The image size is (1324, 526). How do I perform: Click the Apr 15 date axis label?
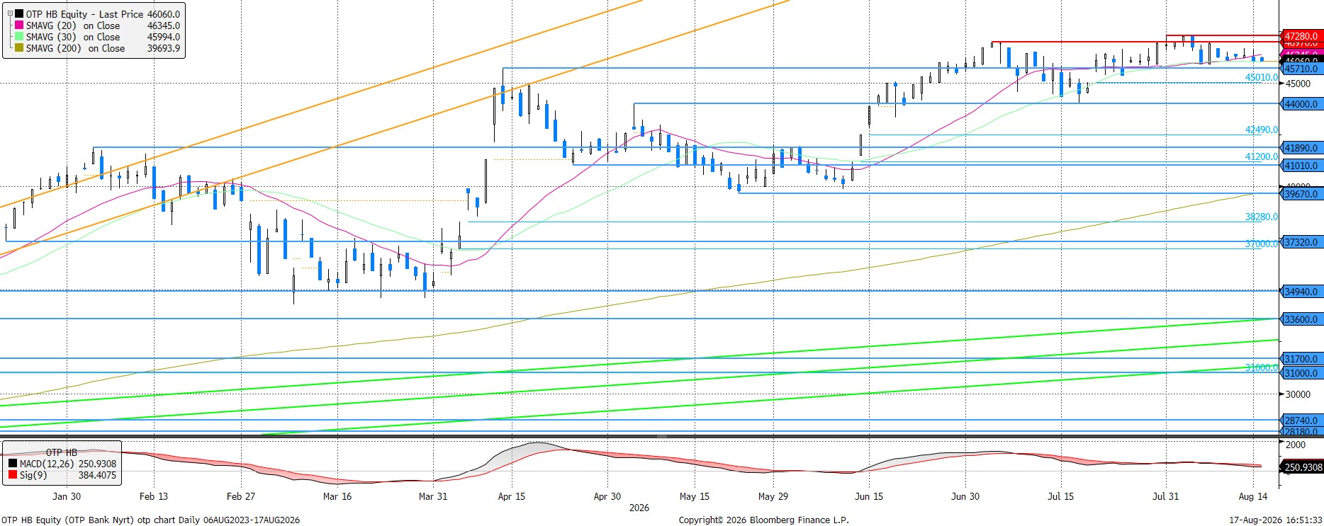point(512,496)
